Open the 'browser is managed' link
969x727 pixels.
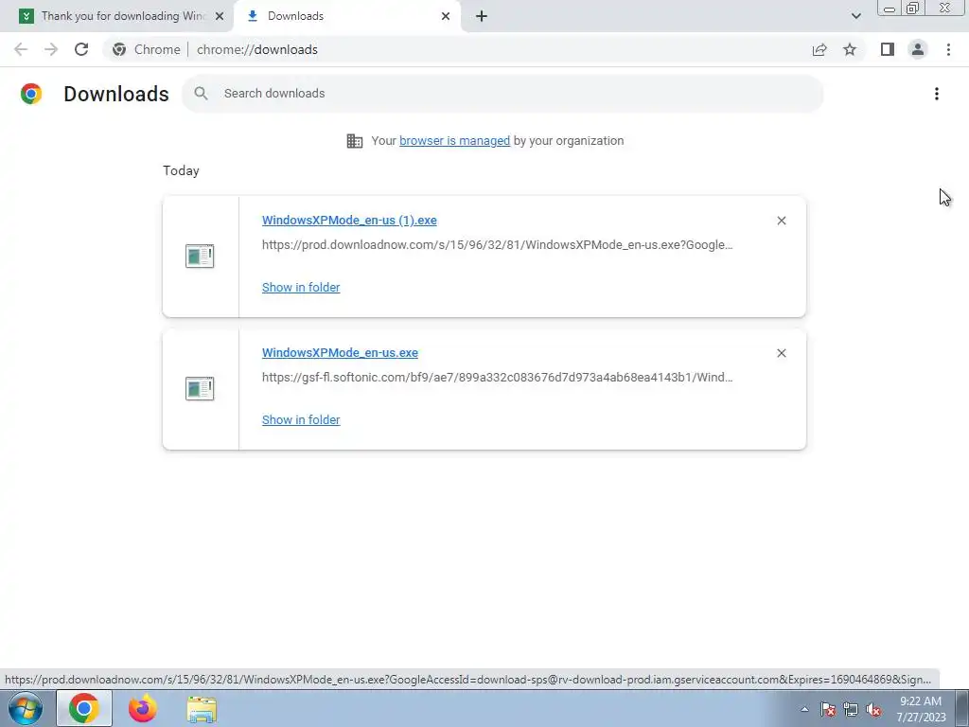click(x=455, y=140)
